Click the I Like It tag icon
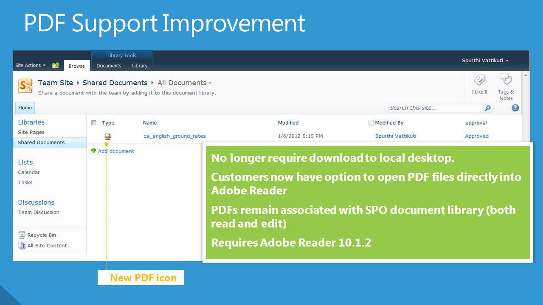The height and width of the screenshot is (305, 543). 480,80
